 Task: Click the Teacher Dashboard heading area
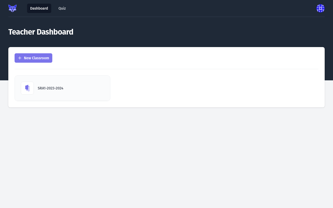click(41, 32)
